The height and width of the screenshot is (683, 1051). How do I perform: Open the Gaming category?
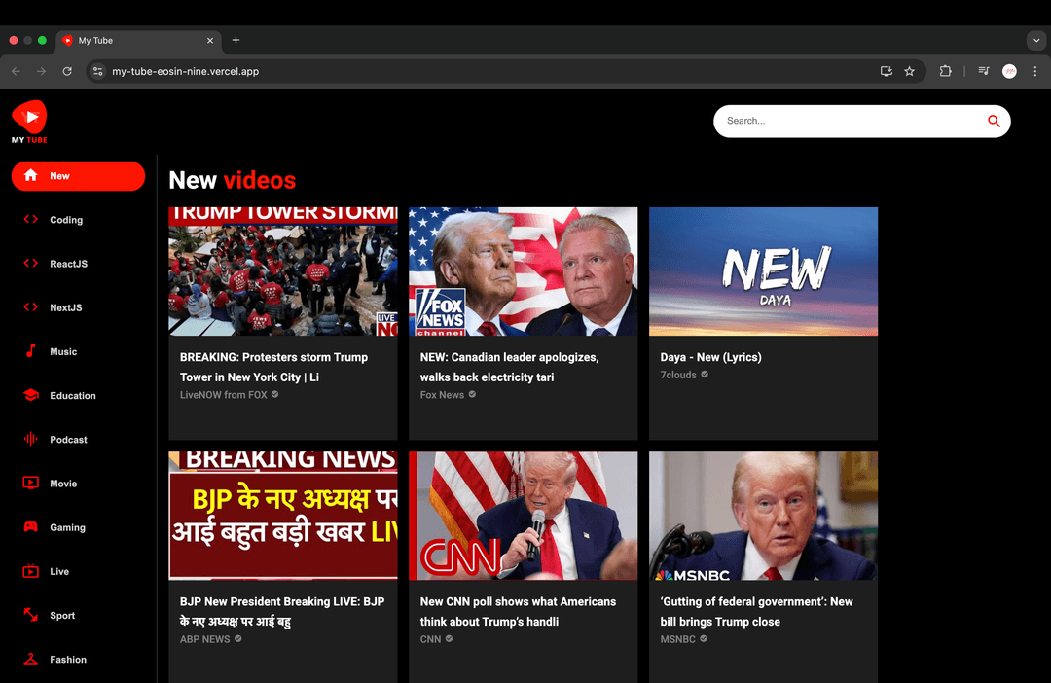[x=78, y=526]
